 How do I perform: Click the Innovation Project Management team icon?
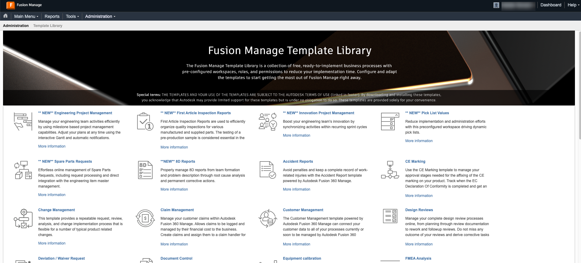click(x=268, y=122)
